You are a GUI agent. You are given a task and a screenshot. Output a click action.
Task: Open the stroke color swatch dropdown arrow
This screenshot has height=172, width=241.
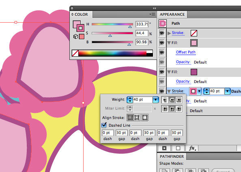tap(199, 91)
